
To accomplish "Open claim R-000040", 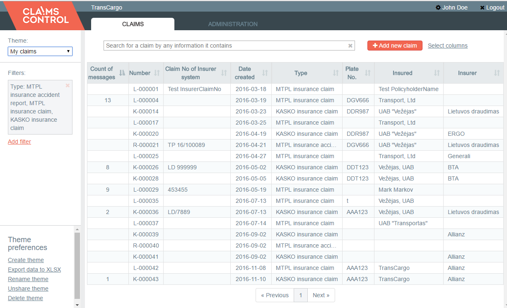I will pos(146,245).
